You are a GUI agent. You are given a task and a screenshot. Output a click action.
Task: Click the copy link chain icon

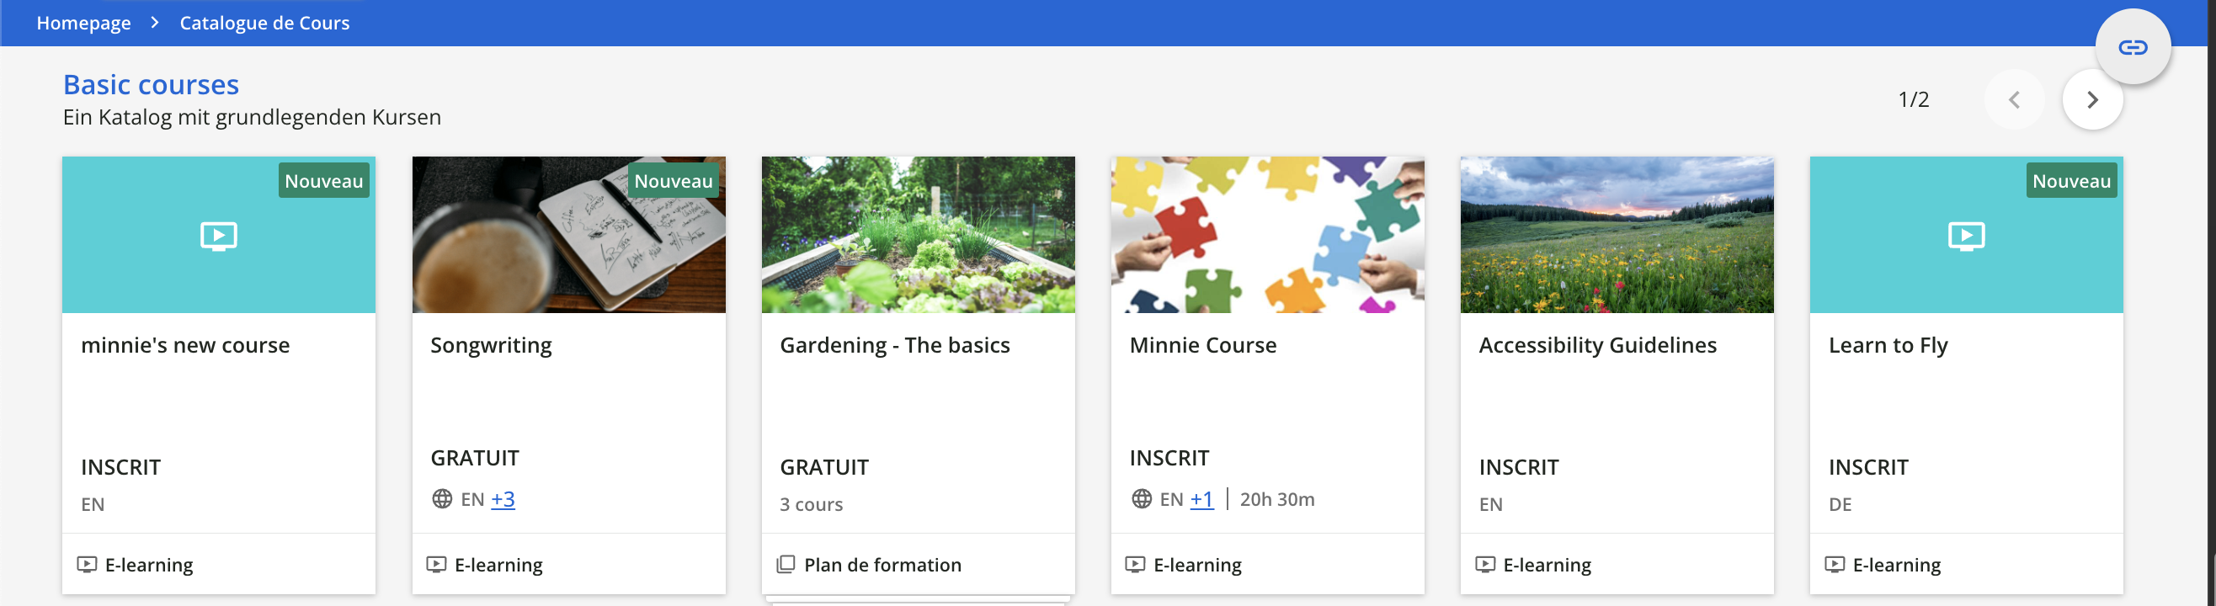(2132, 47)
